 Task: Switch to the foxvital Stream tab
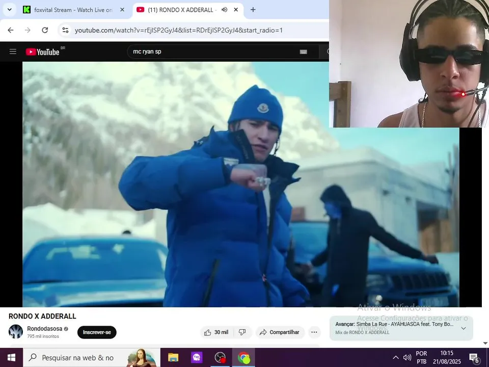73,10
